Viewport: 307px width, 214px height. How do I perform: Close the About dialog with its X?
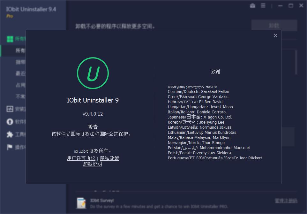(276, 35)
